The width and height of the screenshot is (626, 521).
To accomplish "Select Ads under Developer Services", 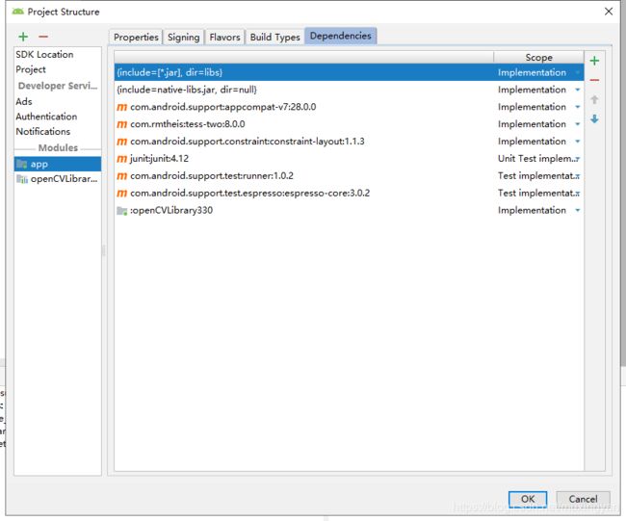I will [58, 101].
